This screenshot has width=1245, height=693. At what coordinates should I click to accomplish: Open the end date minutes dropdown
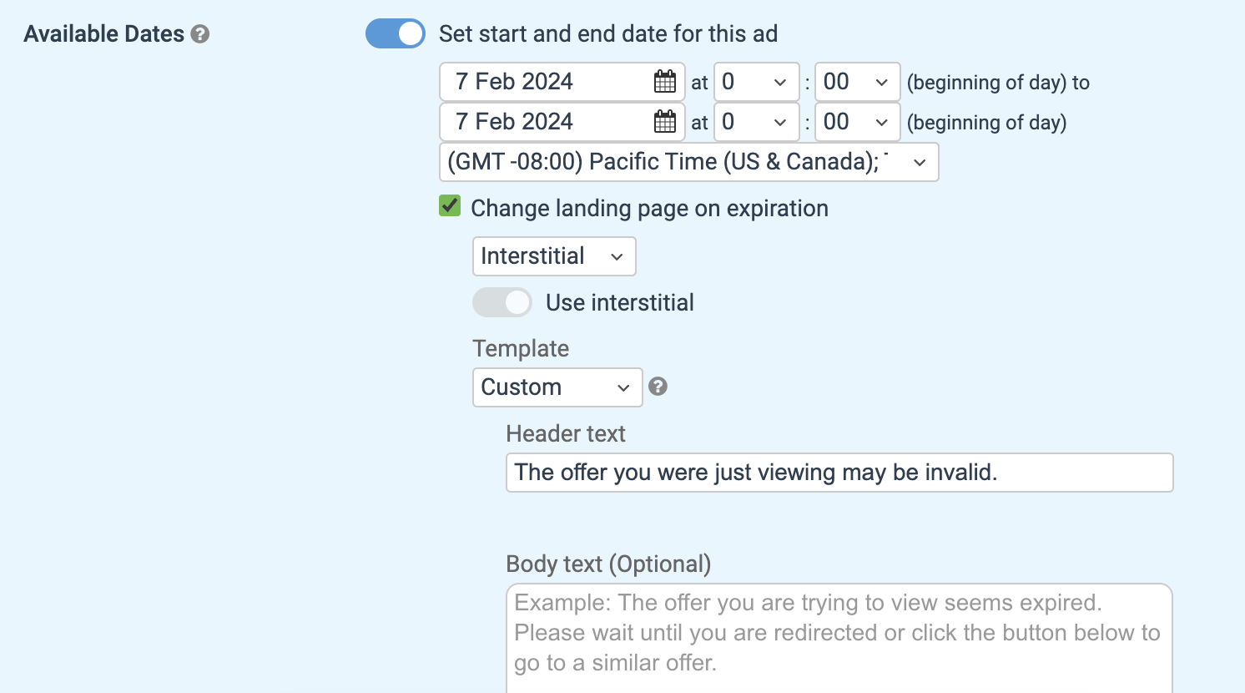pyautogui.click(x=858, y=122)
